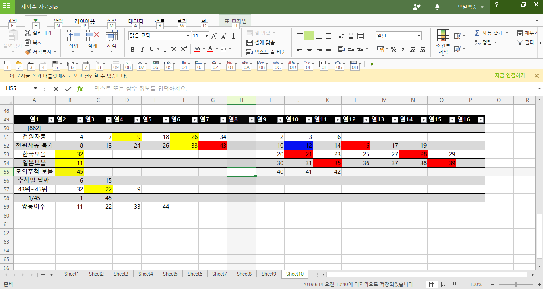Click the 자동 합계 autosum button
This screenshot has width=543, height=289.
pyautogui.click(x=491, y=33)
